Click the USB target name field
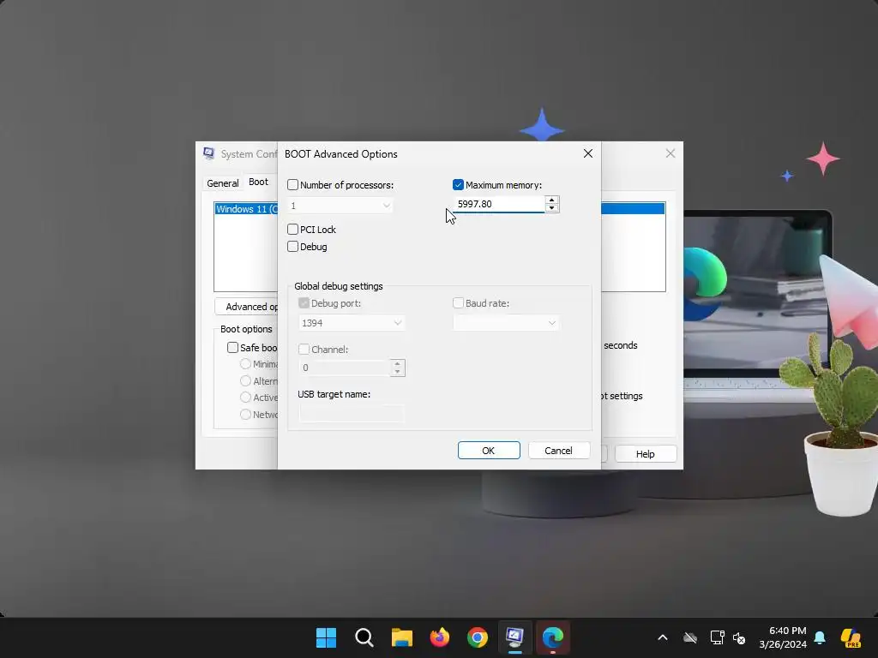Viewport: 878px width, 658px height. (351, 414)
